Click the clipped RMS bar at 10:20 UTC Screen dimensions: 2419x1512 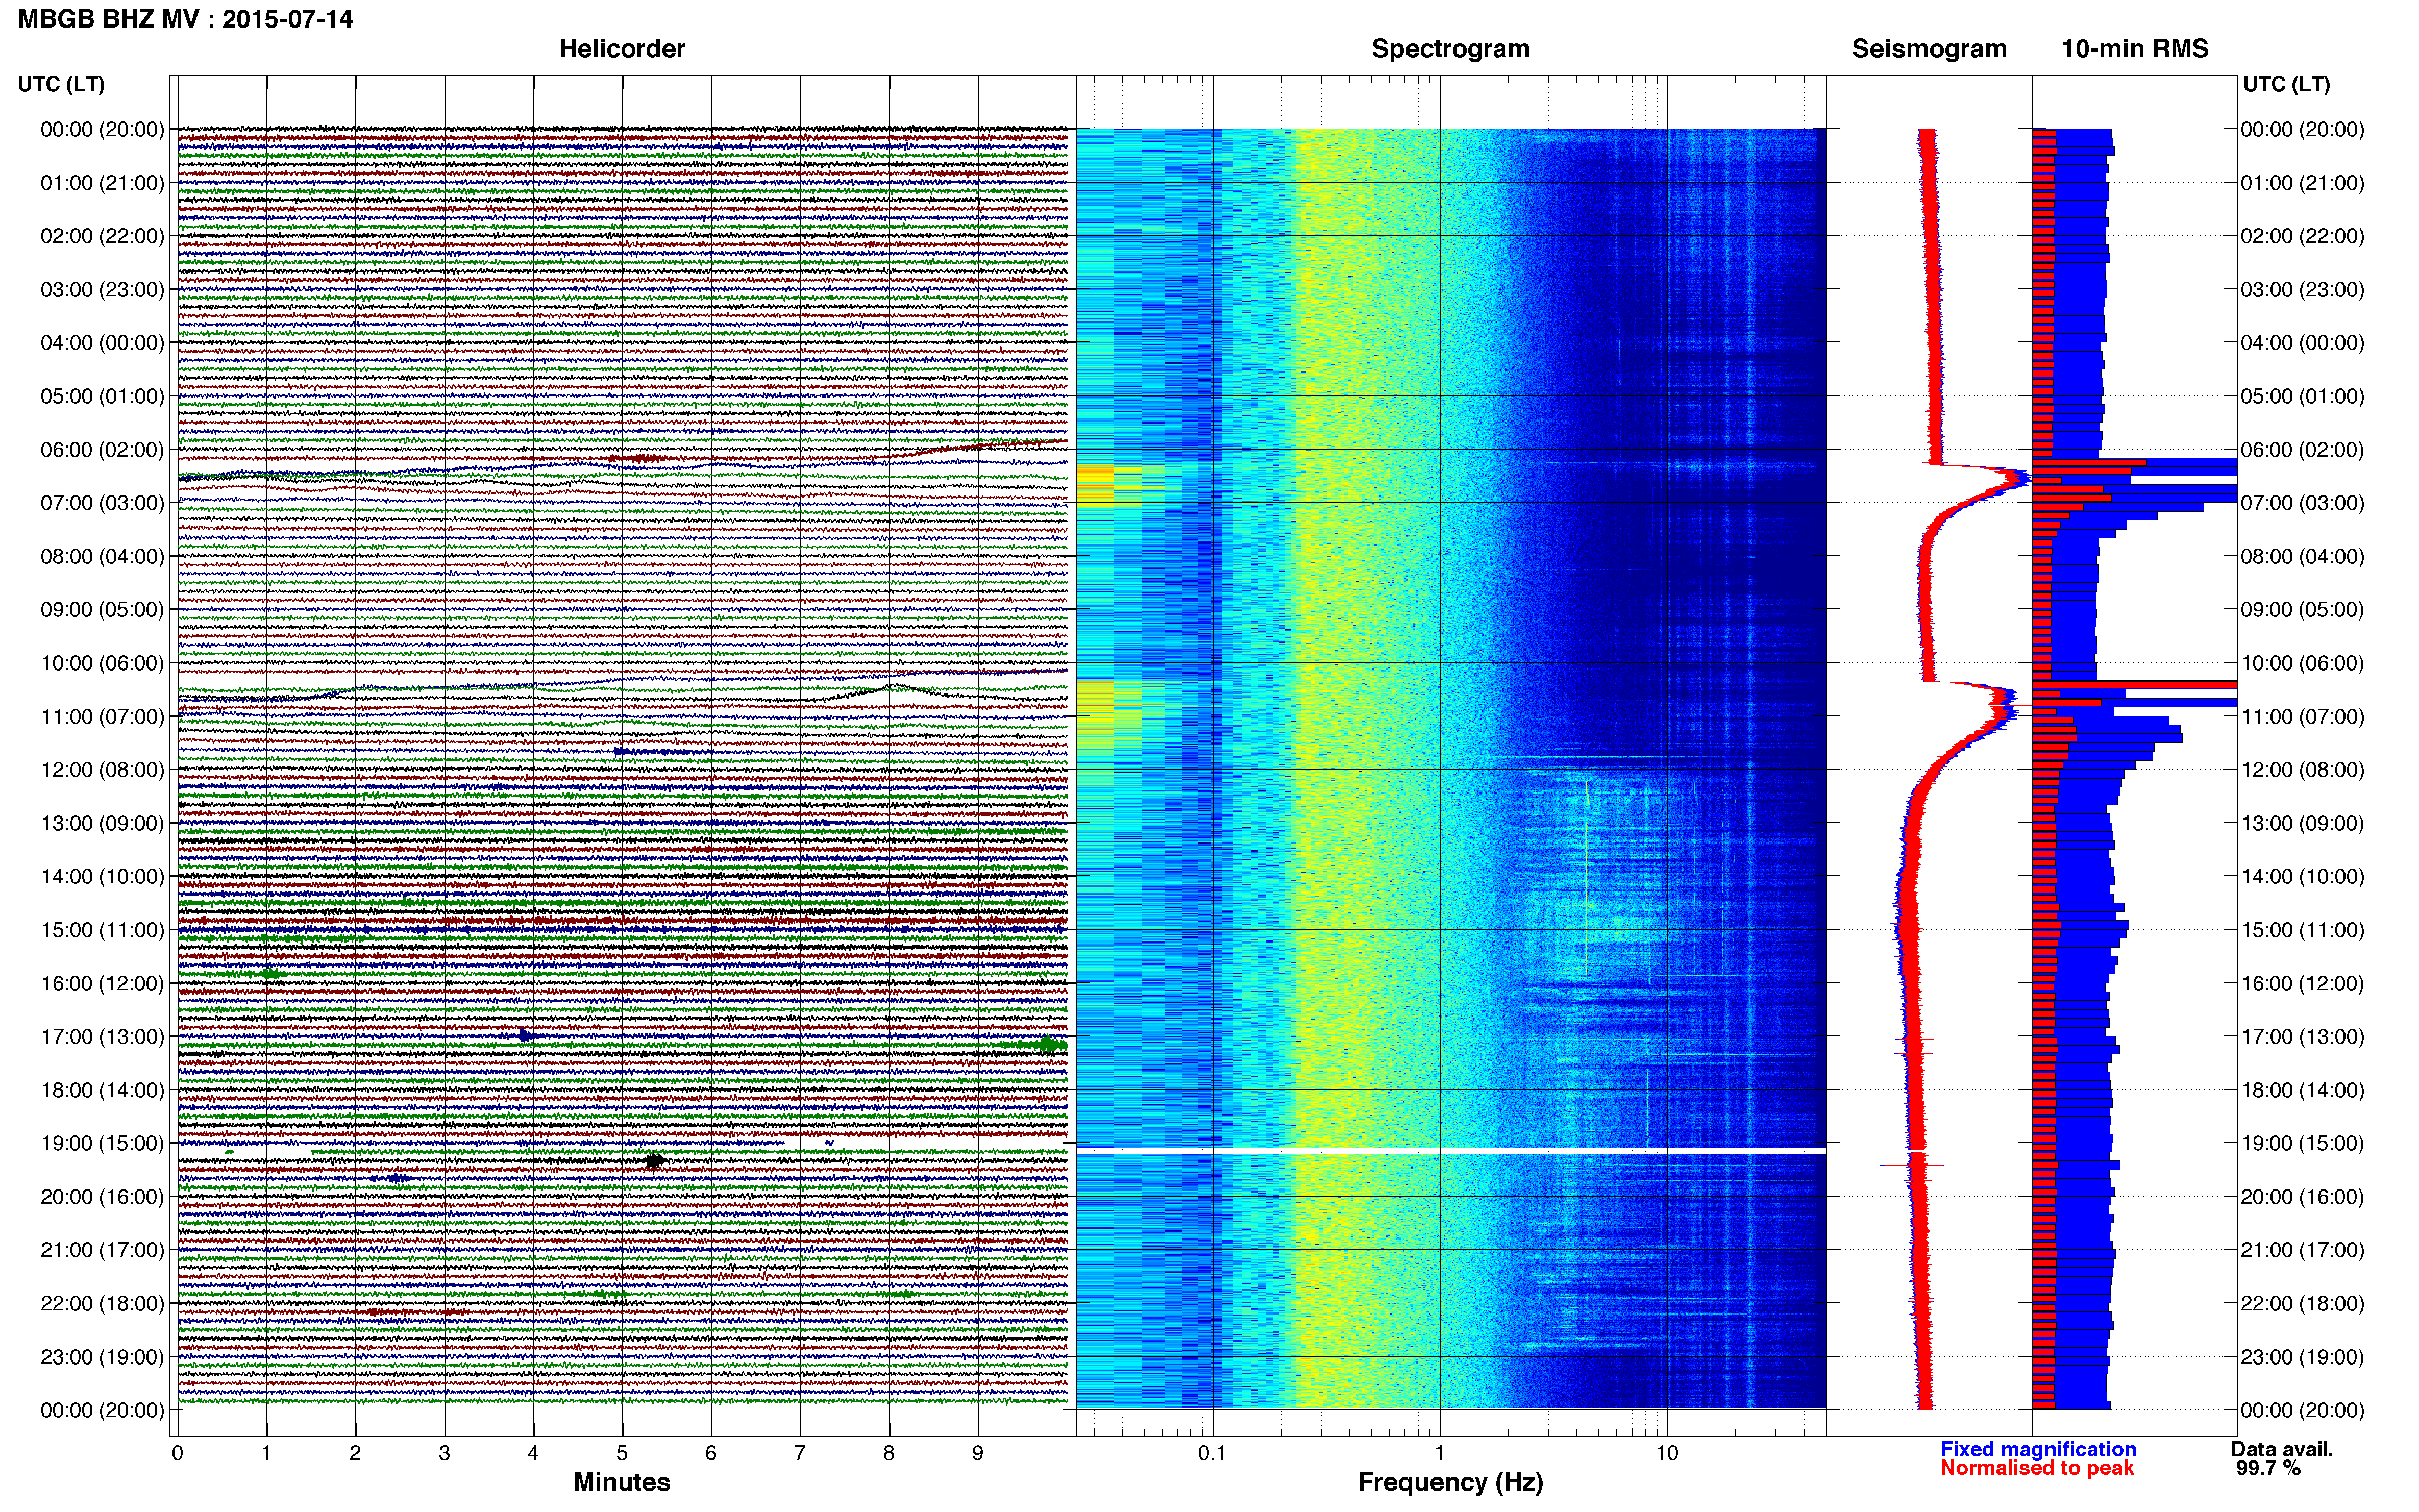[2135, 685]
